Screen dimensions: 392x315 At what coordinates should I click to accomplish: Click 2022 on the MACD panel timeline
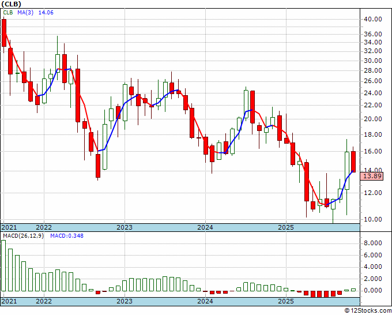44,301
